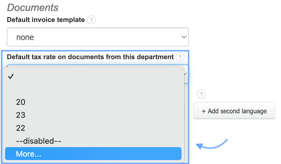Open the Default invoice template dropdown showing none
Viewport: 281px width, 164px height.
[98, 37]
